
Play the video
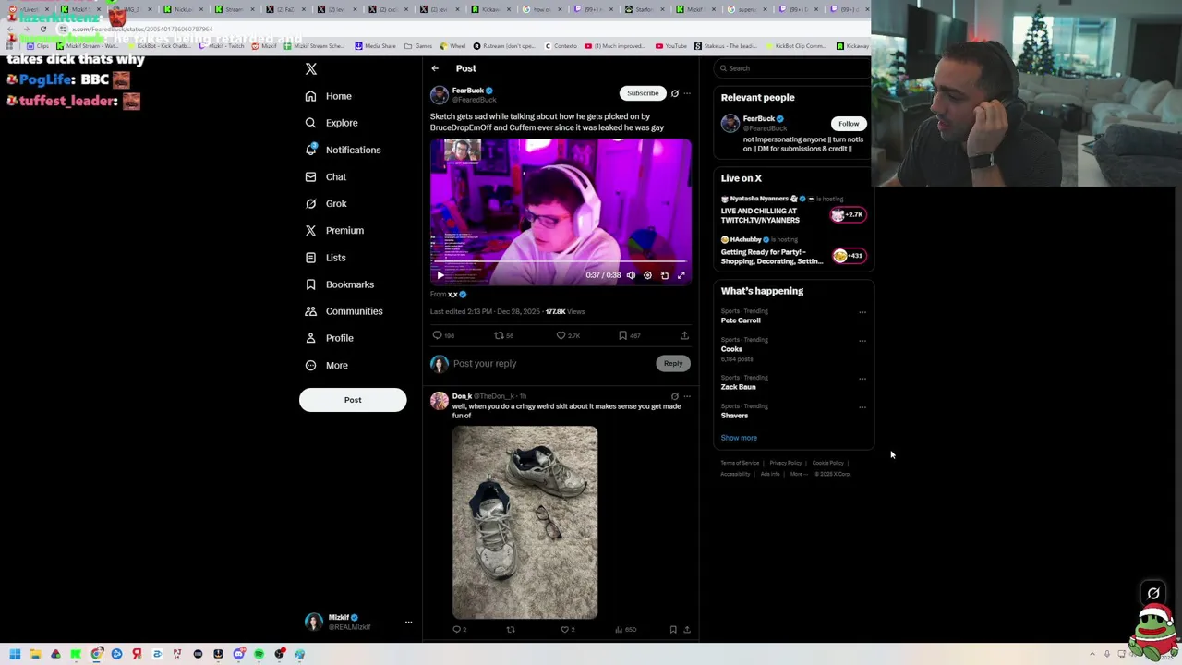[x=440, y=275]
